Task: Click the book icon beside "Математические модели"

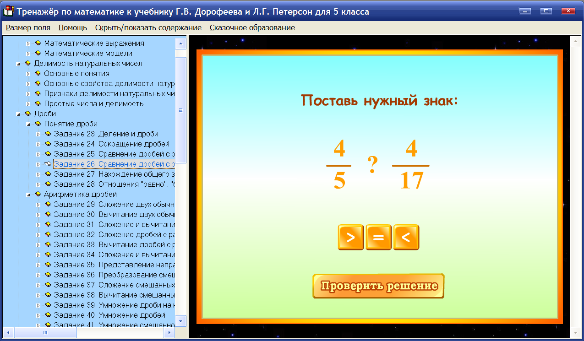Action: pos(38,53)
